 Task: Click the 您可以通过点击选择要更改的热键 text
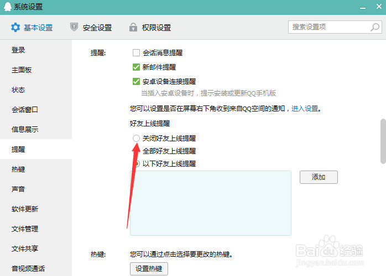click(181, 254)
